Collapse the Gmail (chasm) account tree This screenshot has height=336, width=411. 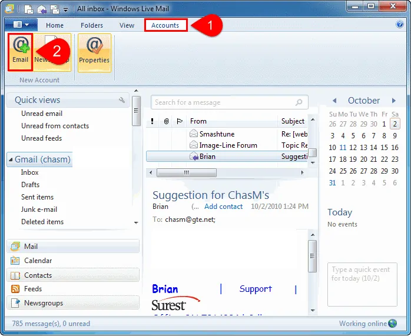pyautogui.click(x=10, y=159)
